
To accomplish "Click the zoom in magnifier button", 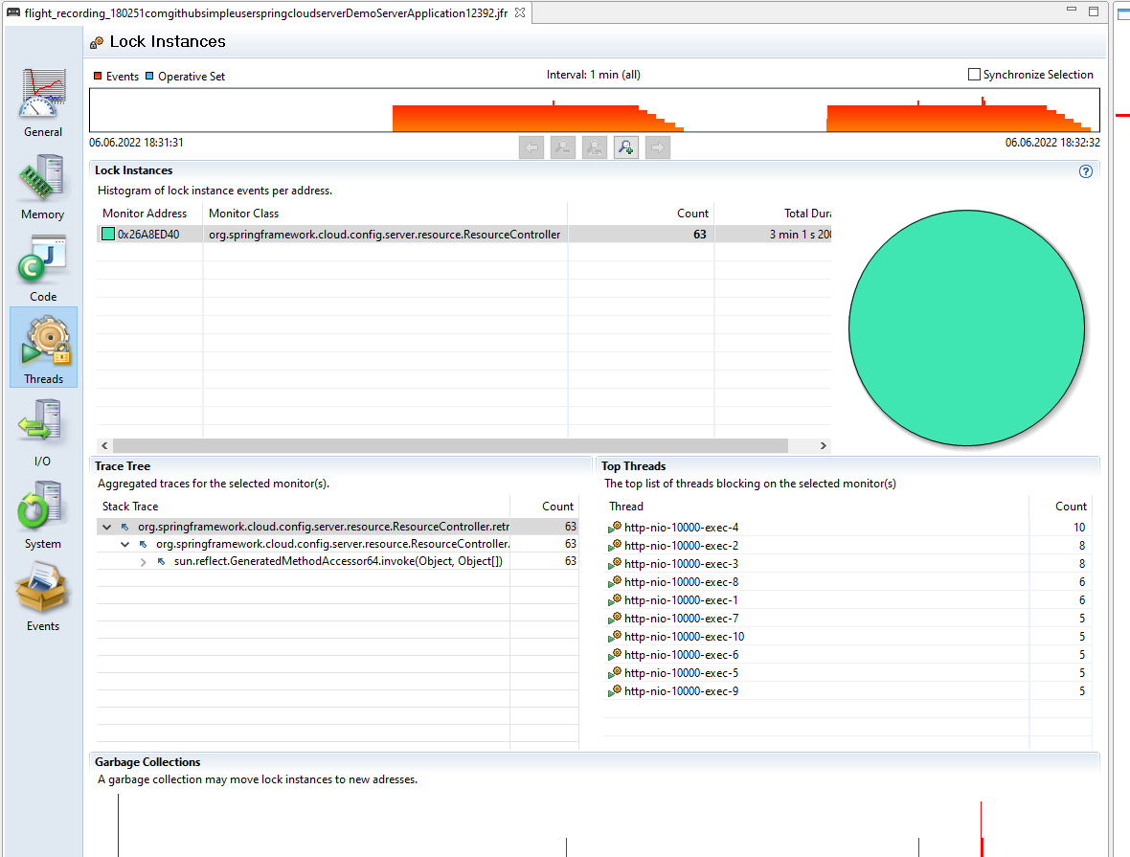I will click(626, 147).
